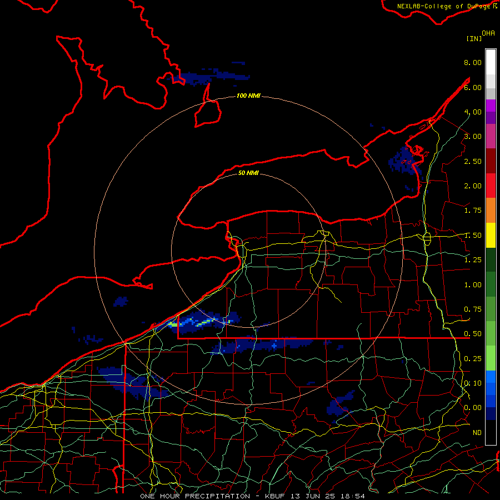Image resolution: width=500 pixels, height=500 pixels.
Task: Select the bright magenta legend swatch
Action: (x=491, y=106)
